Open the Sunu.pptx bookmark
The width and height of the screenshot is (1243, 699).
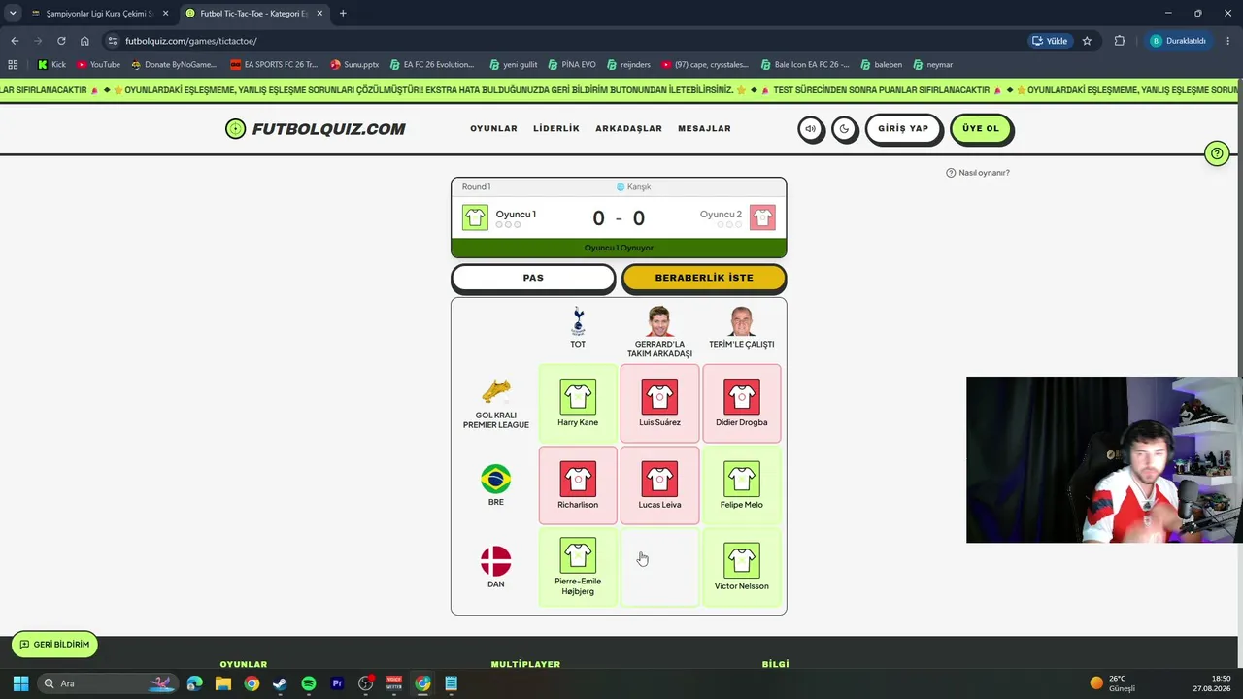point(354,65)
